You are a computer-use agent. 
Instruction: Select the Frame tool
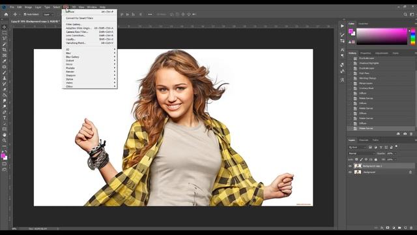[5, 55]
